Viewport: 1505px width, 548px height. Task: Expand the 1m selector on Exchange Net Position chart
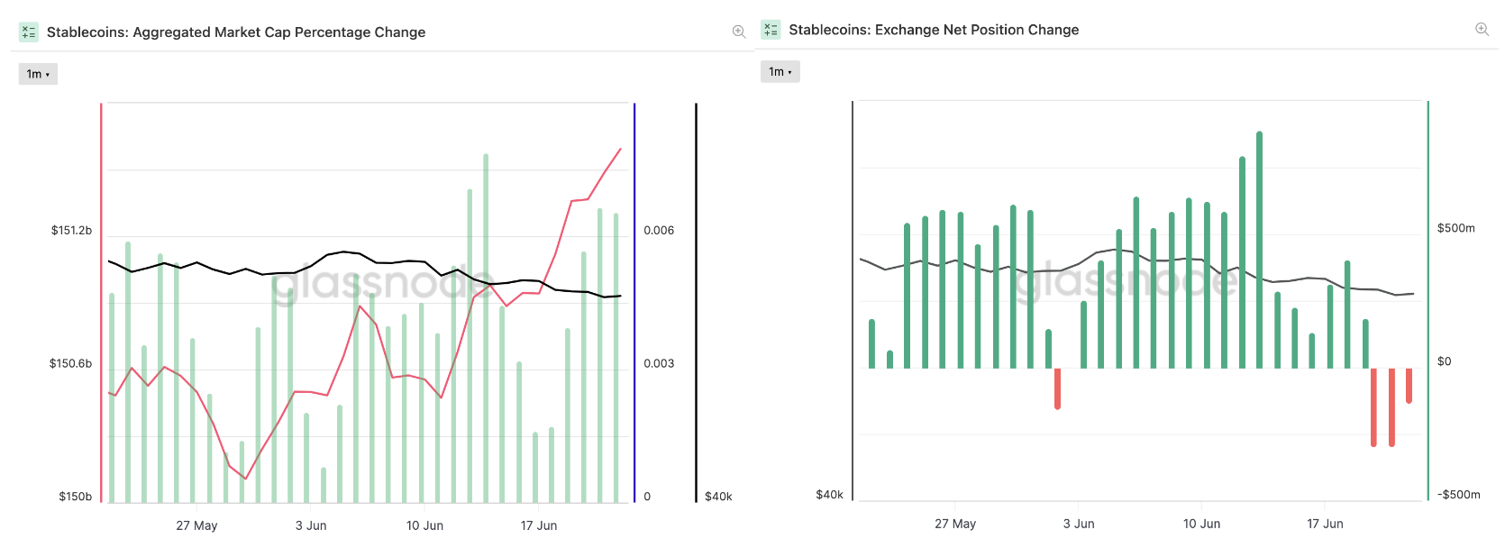(x=780, y=72)
